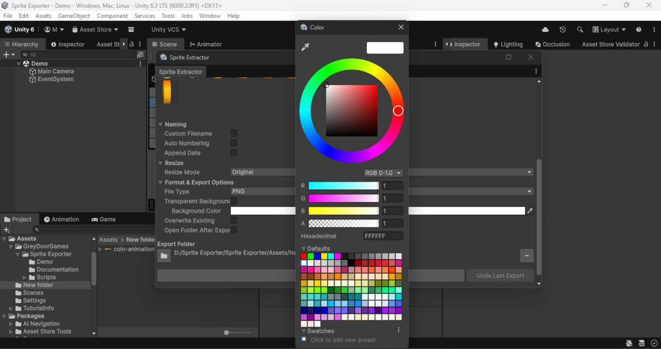The width and height of the screenshot is (661, 349).
Task: Open main toolbar overflow three-dot menu
Action: point(654,30)
